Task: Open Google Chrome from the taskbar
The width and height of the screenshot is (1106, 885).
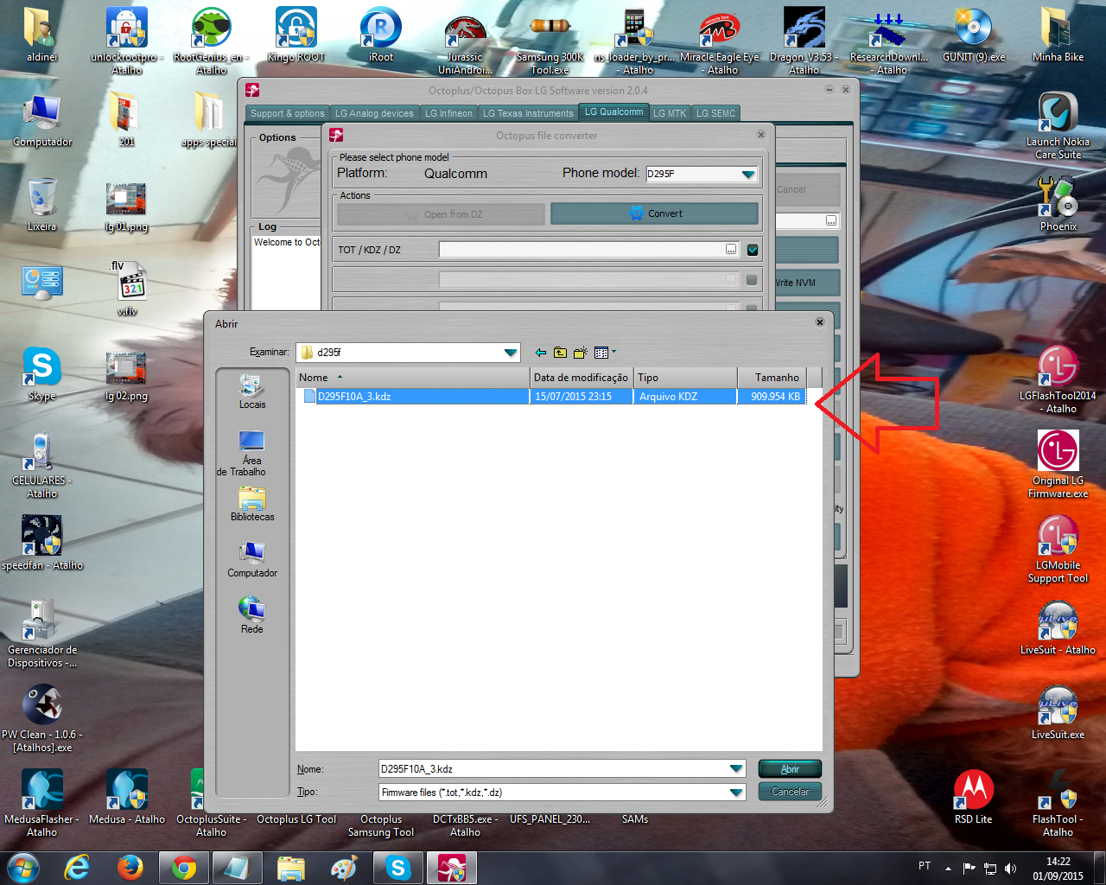Action: [184, 868]
